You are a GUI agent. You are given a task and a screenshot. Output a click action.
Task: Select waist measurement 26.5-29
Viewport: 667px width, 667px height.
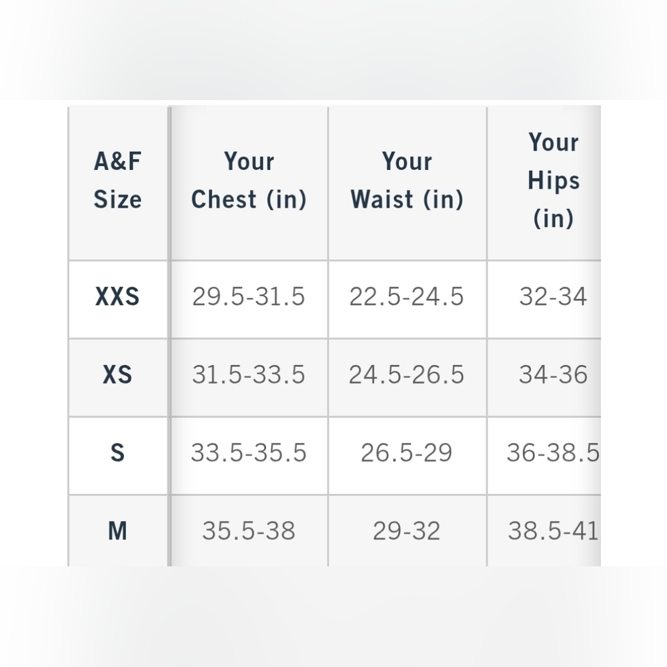click(x=407, y=453)
